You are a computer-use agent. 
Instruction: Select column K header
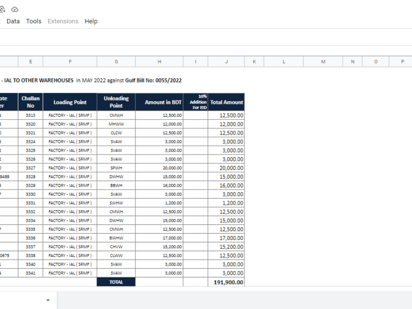pos(254,61)
